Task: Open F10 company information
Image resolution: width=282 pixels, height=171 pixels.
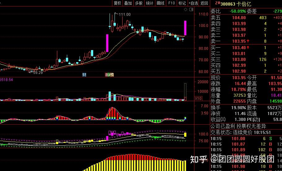Action: (171, 3)
